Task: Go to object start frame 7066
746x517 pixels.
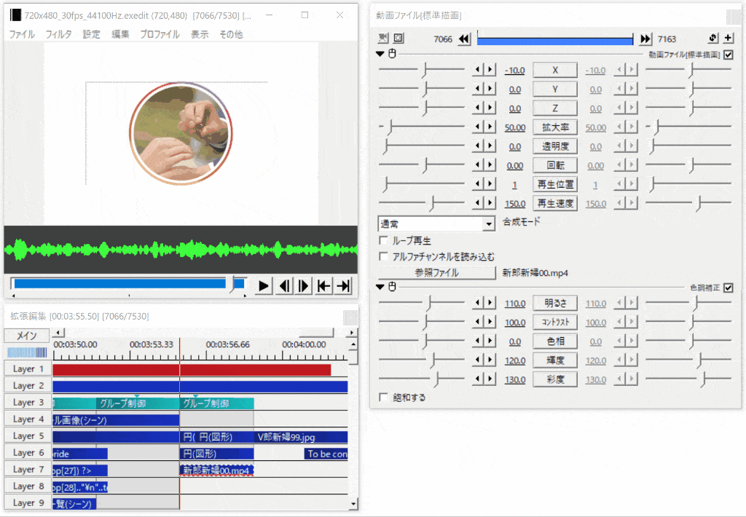Action: tap(464, 39)
